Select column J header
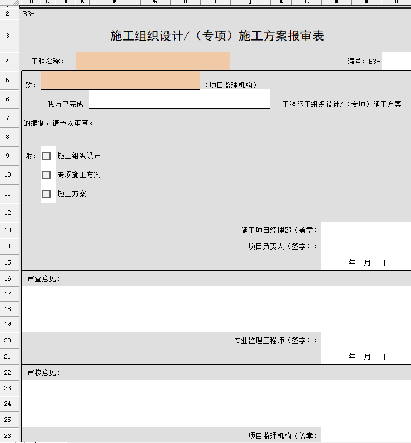This screenshot has height=443, width=411. point(250,2)
